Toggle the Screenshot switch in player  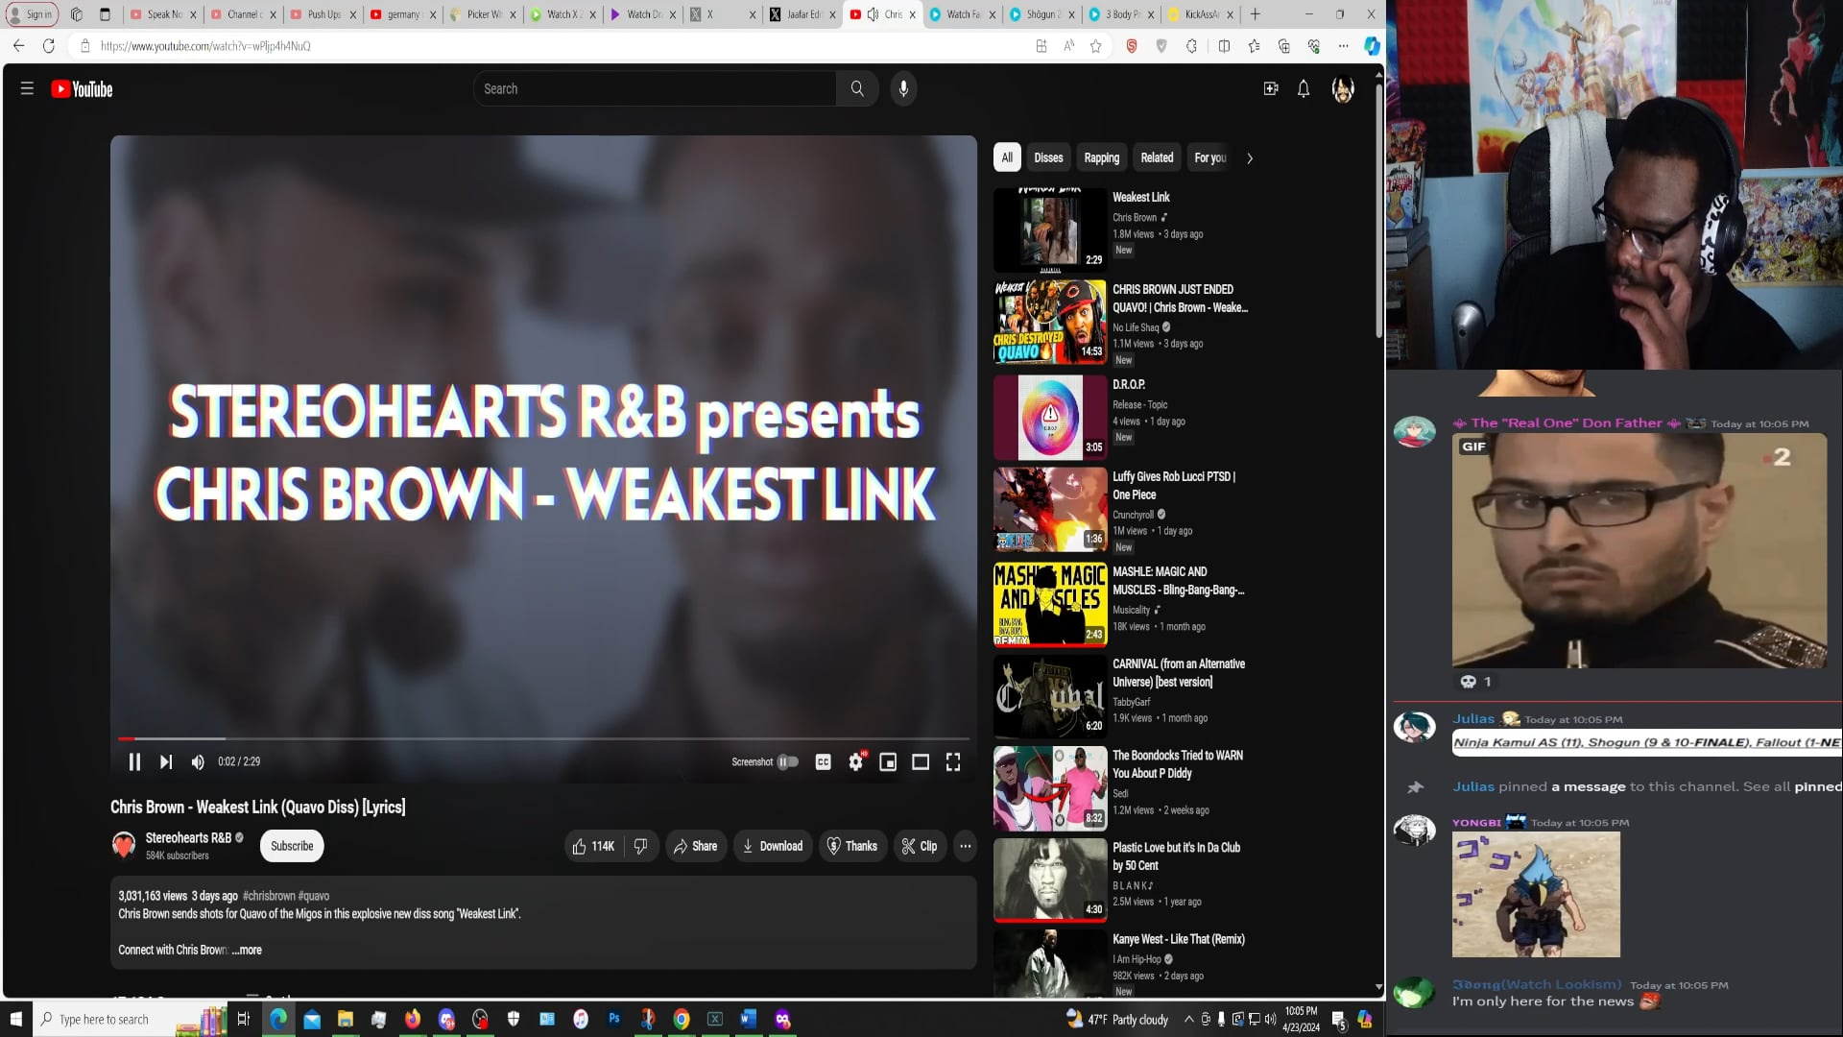point(788,761)
